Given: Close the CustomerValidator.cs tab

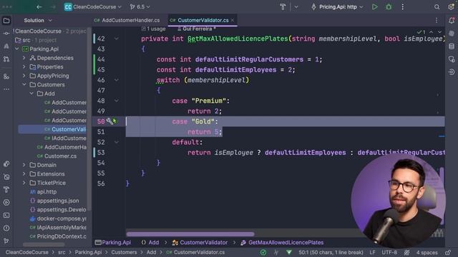Looking at the screenshot, I should [x=233, y=21].
